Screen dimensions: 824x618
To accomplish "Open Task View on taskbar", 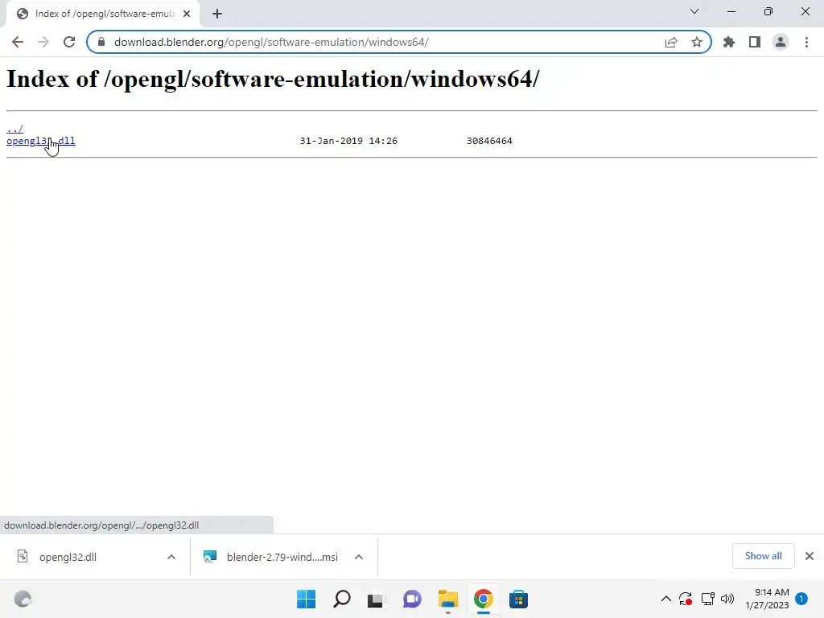I will click(375, 600).
